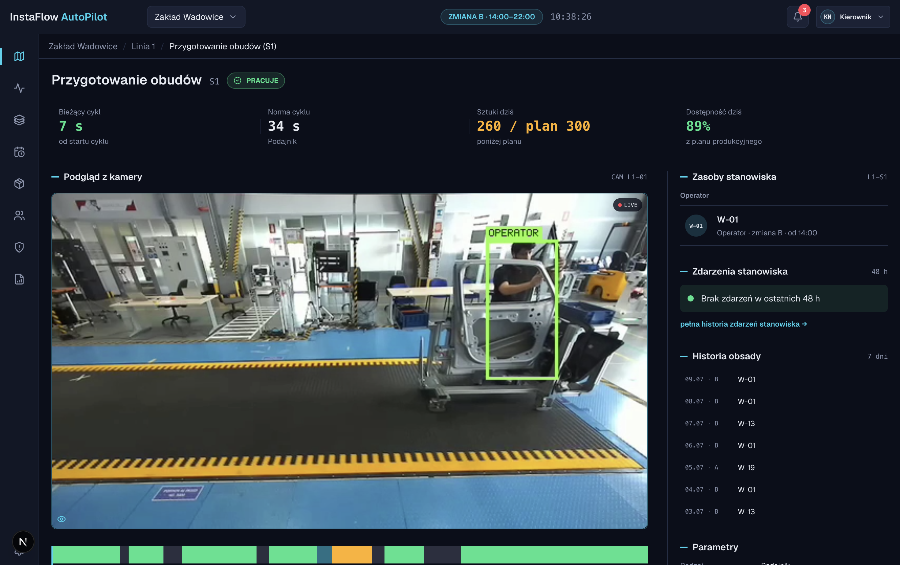
Task: Click the teal segment on status timeline
Action: pos(324,555)
